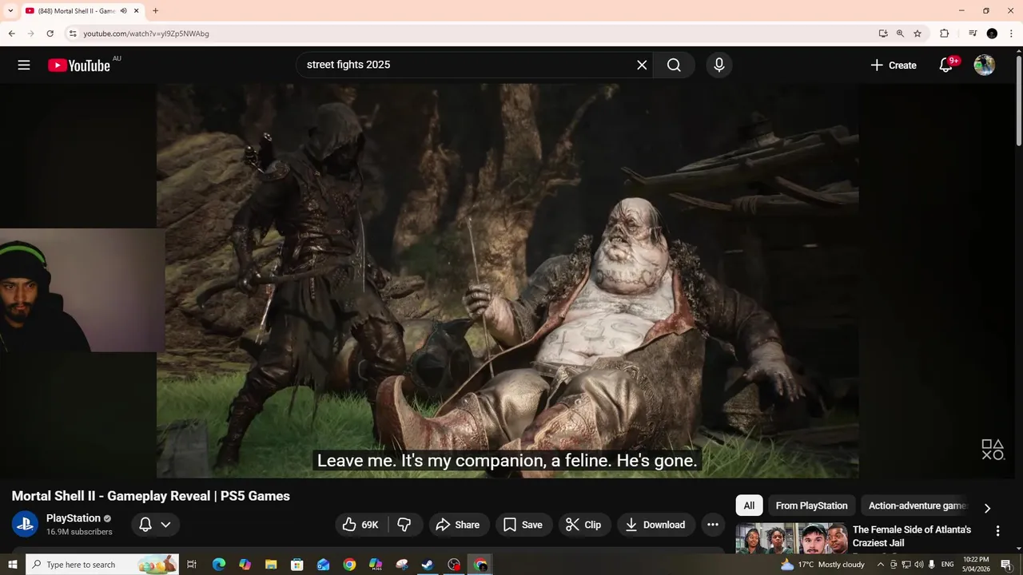Open the Chrome three-dot menu
The image size is (1023, 575).
pyautogui.click(x=1011, y=34)
